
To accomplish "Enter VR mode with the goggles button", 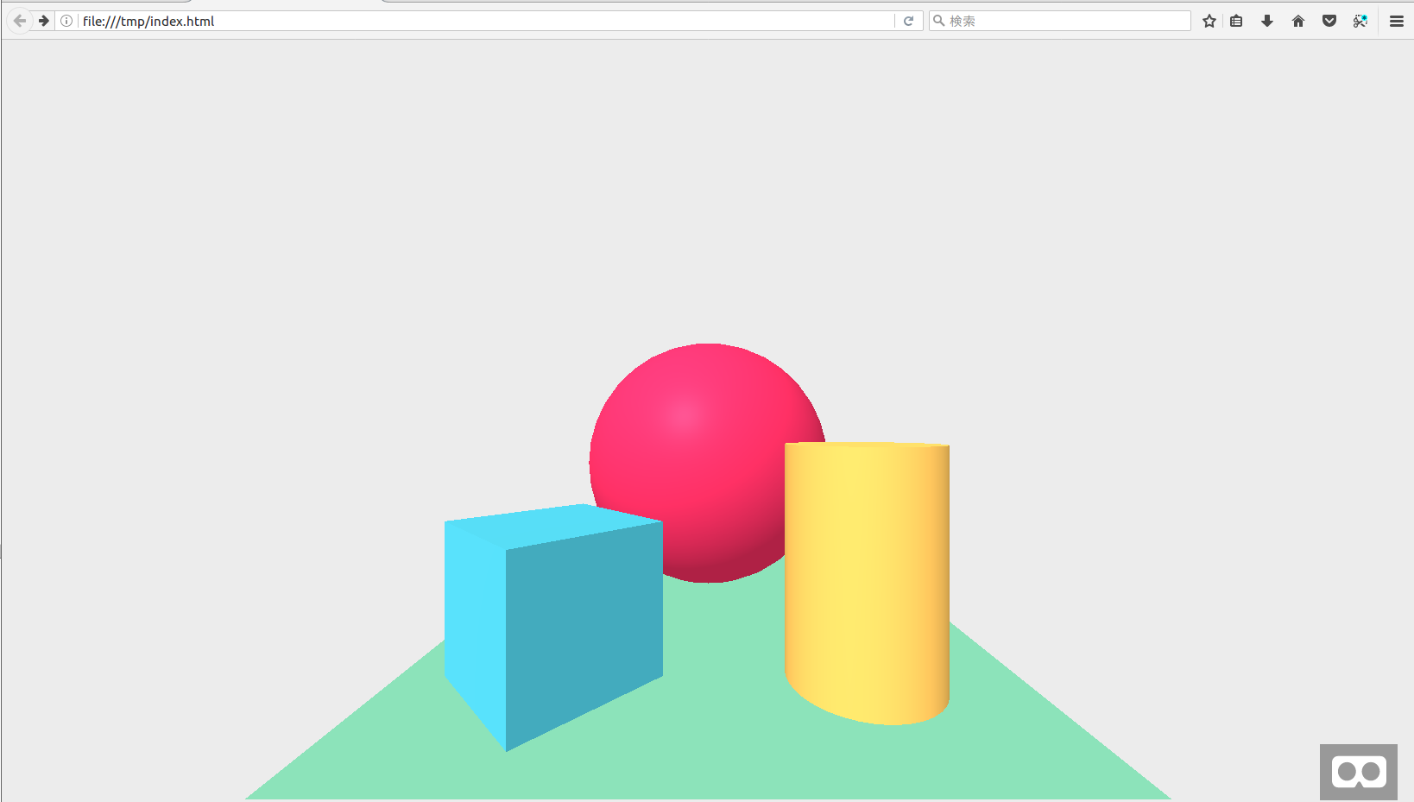I will coord(1359,772).
